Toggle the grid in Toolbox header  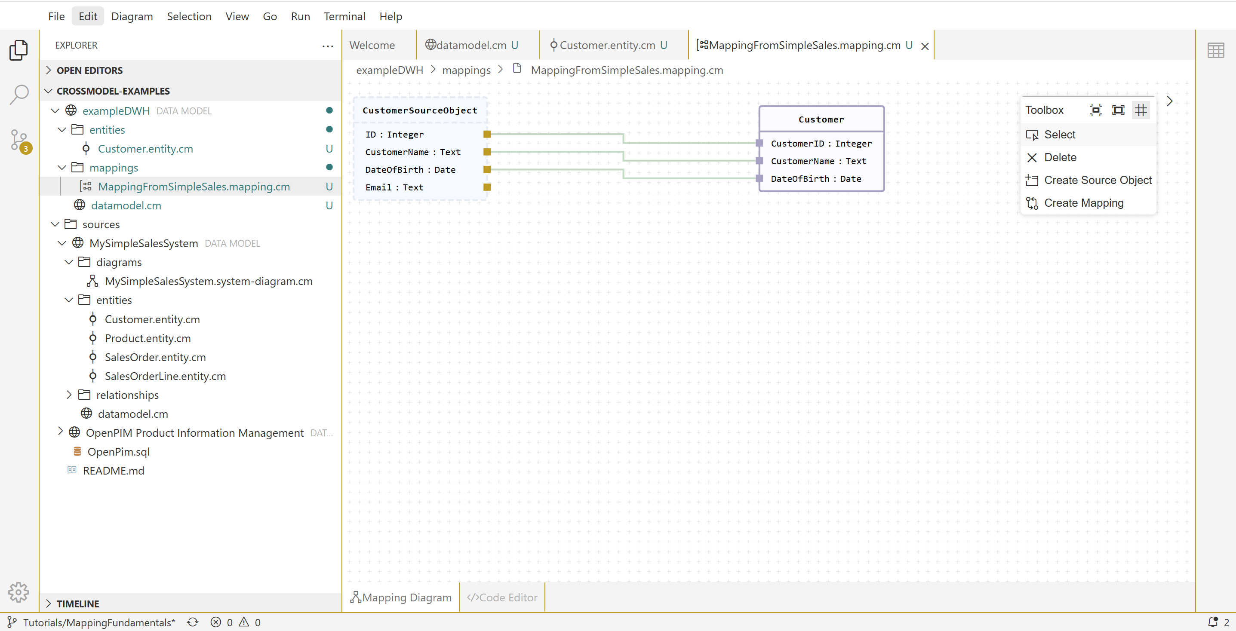(x=1141, y=110)
